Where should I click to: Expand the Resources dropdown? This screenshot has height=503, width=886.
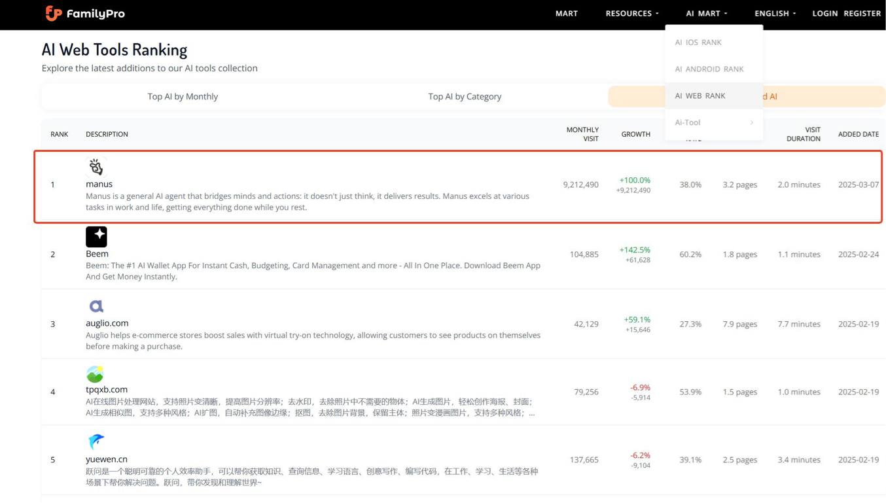click(632, 13)
